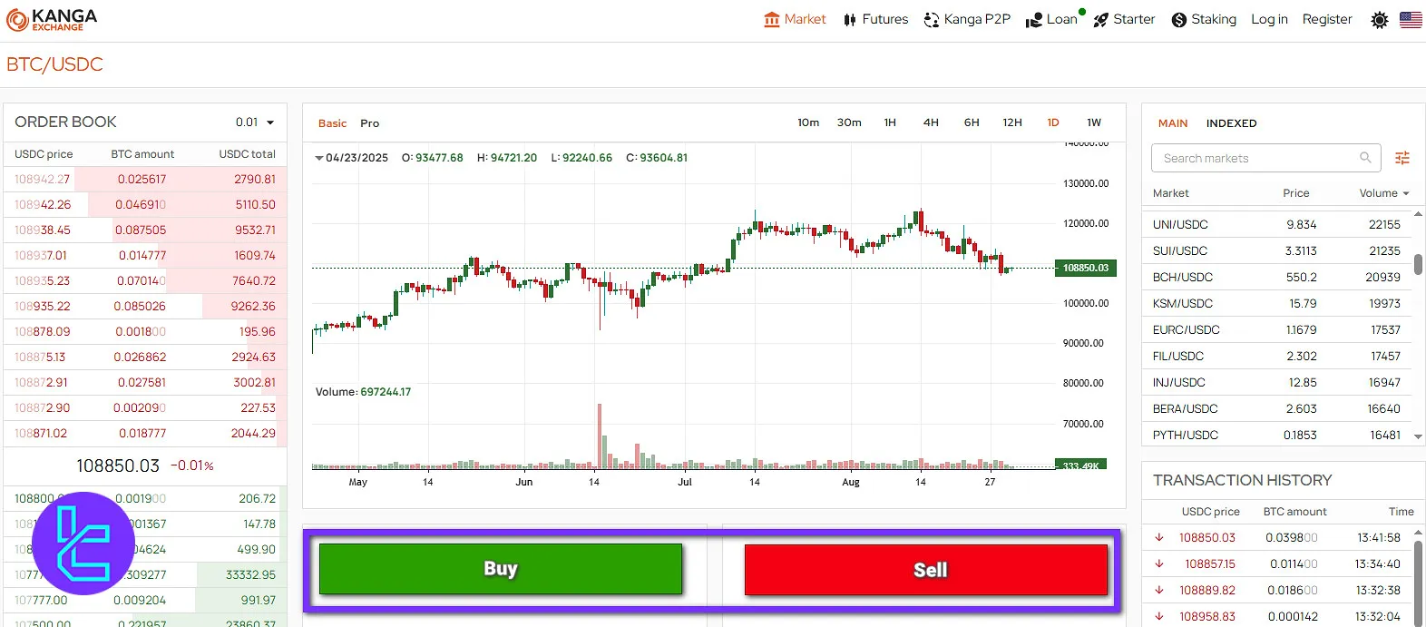Collapse chart legend arrow near date

click(x=319, y=158)
